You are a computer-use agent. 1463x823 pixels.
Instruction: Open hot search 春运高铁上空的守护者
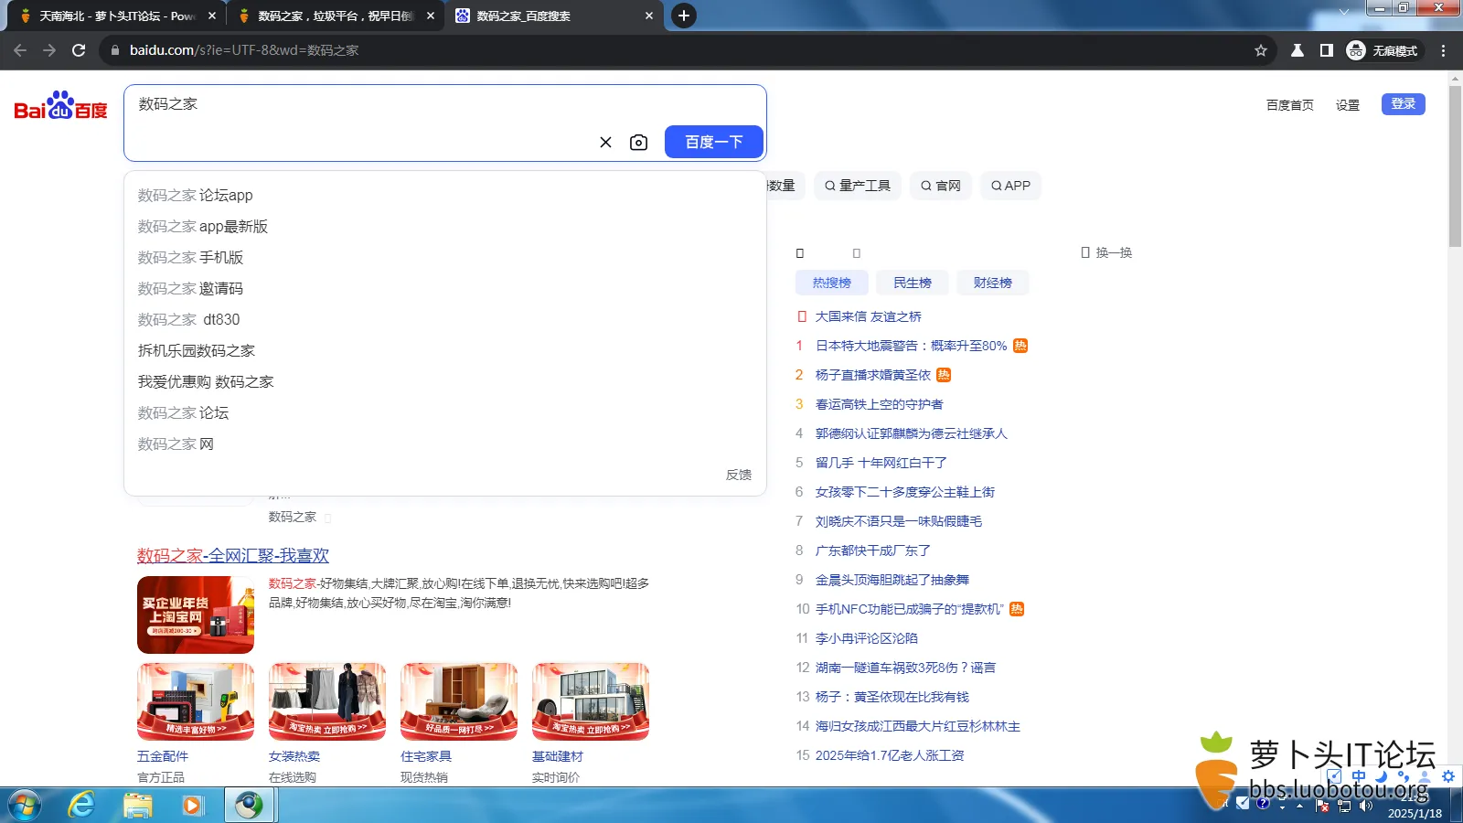[879, 404]
